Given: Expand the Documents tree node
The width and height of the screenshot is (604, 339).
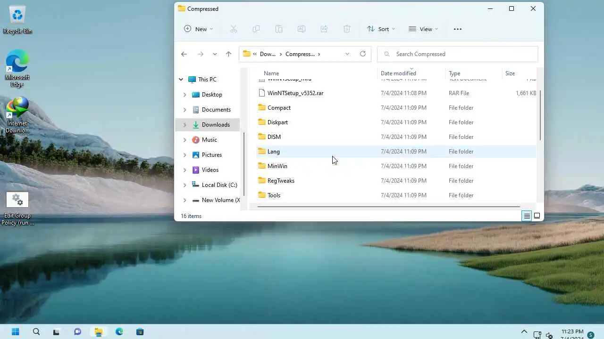Looking at the screenshot, I should pyautogui.click(x=185, y=110).
